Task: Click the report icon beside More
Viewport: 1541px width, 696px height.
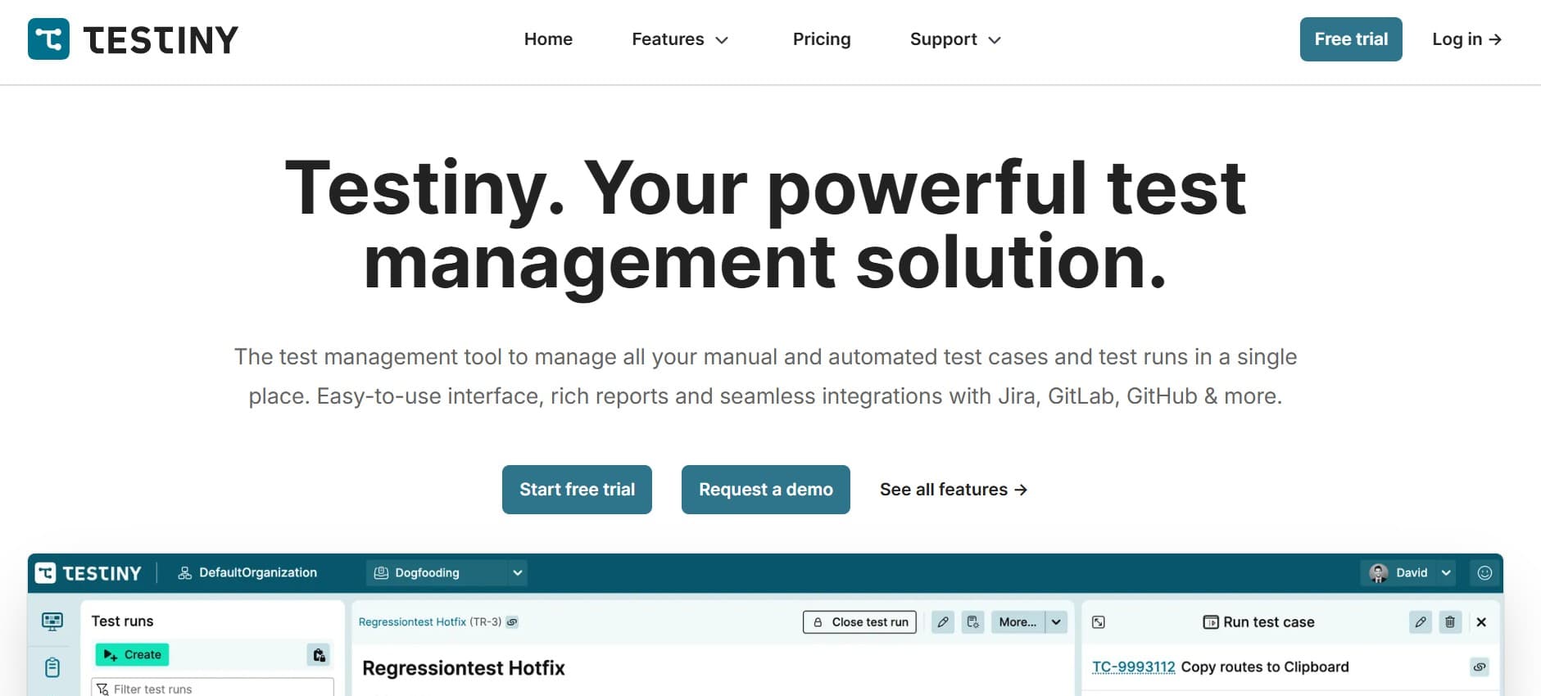Action: tap(972, 622)
